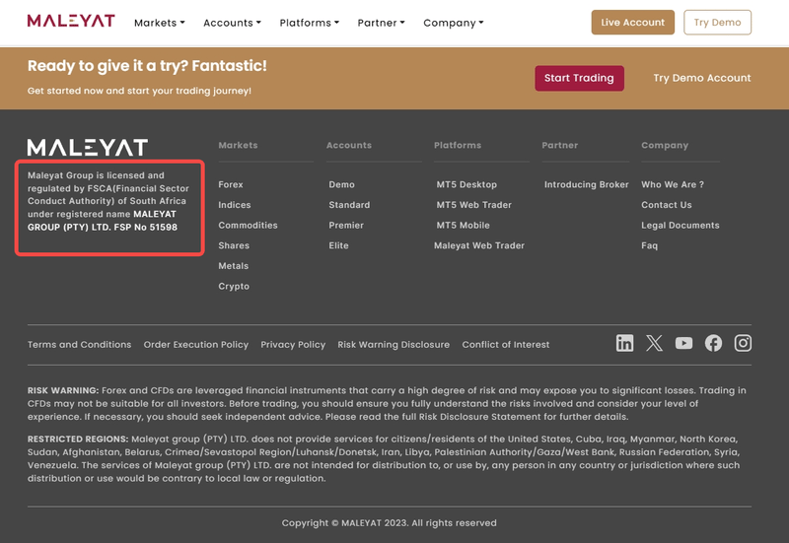Screen dimensions: 789x543
Task: Open Maleyat YouTube channel icon
Action: click(x=683, y=343)
